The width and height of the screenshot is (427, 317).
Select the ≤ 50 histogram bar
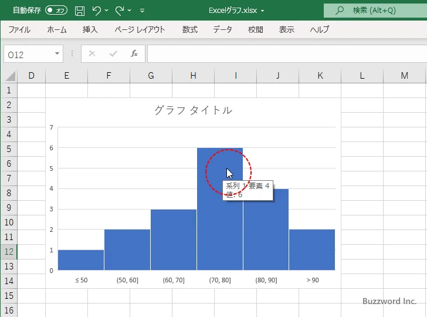[81, 260]
